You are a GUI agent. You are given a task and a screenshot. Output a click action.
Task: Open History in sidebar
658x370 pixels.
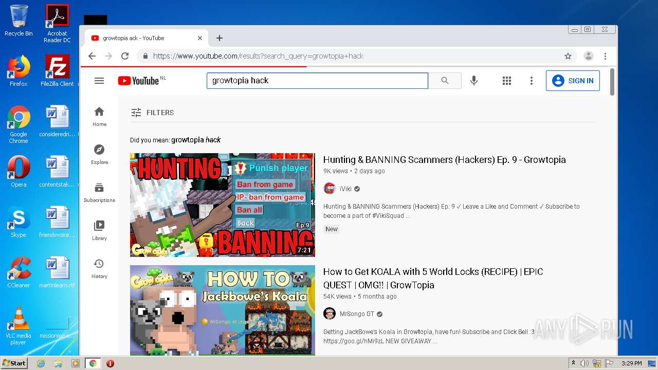tap(99, 269)
